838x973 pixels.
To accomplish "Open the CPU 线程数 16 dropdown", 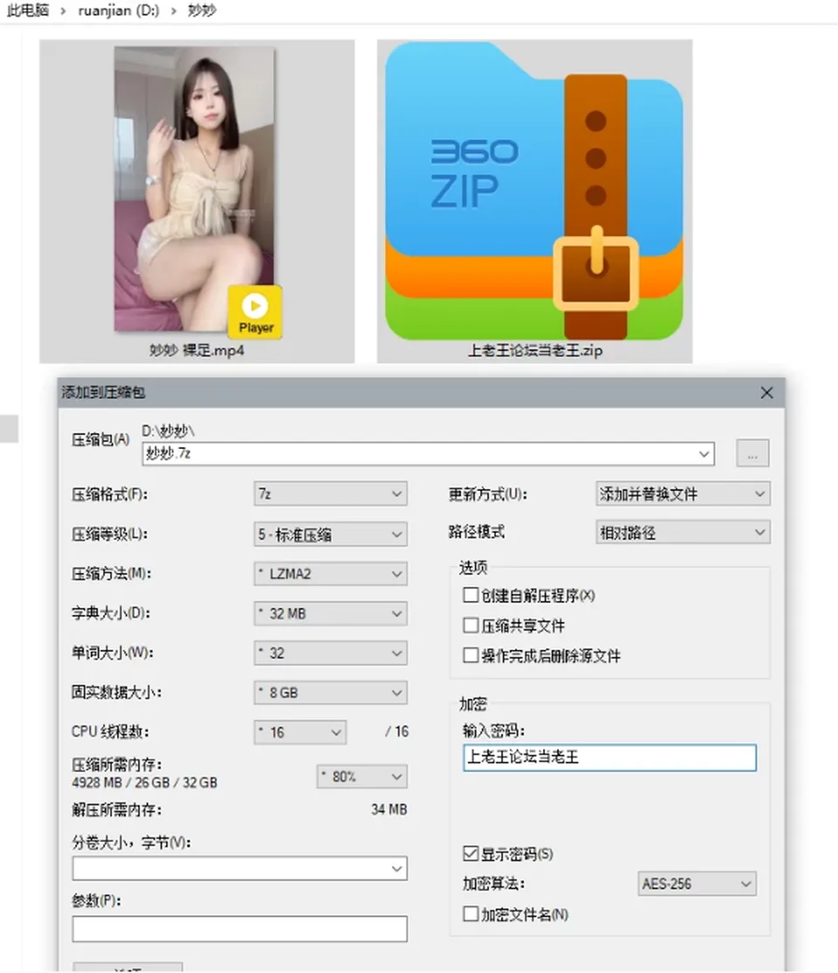I will pos(299,732).
